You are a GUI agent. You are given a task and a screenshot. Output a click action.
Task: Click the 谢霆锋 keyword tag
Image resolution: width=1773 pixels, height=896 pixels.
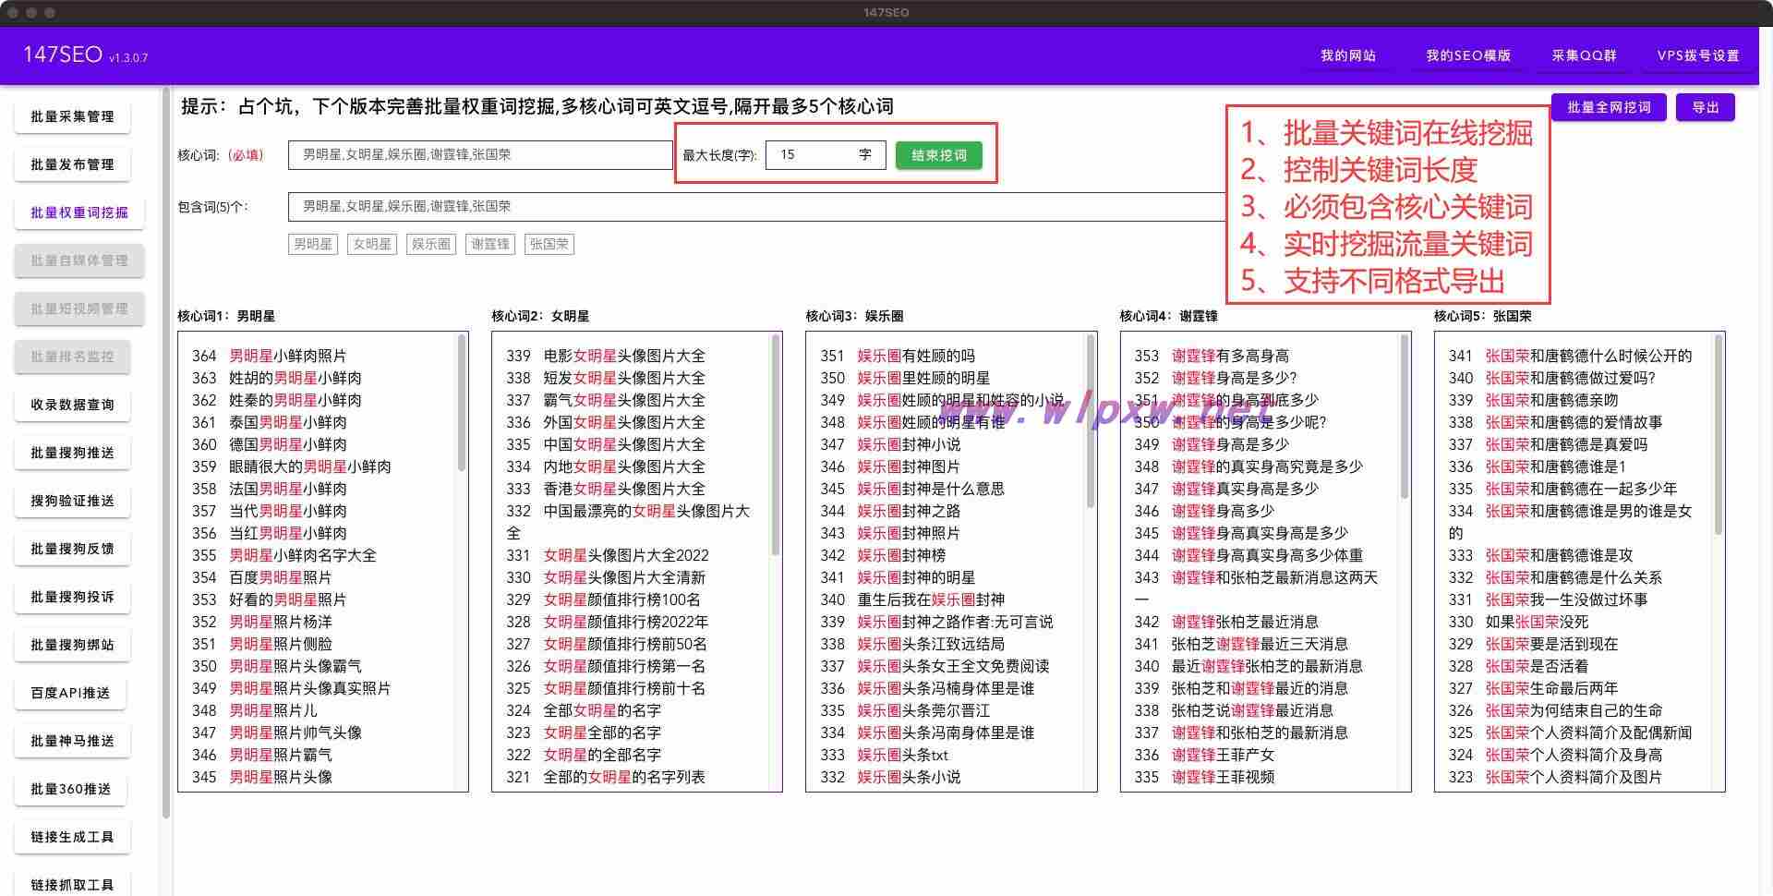[x=490, y=244]
